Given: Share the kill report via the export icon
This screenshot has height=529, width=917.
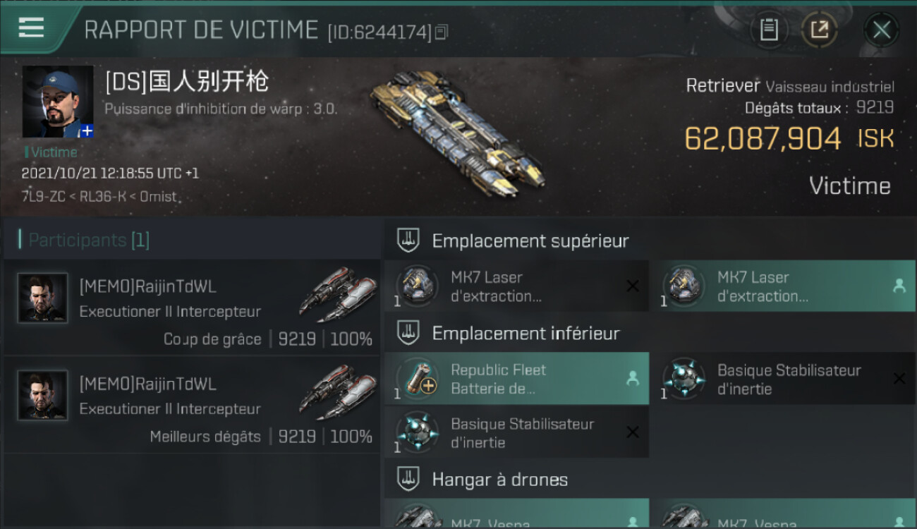Looking at the screenshot, I should 819,30.
